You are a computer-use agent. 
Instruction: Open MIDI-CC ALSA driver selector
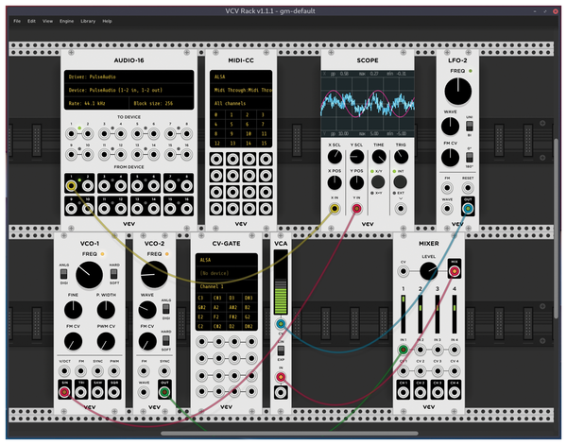click(241, 77)
